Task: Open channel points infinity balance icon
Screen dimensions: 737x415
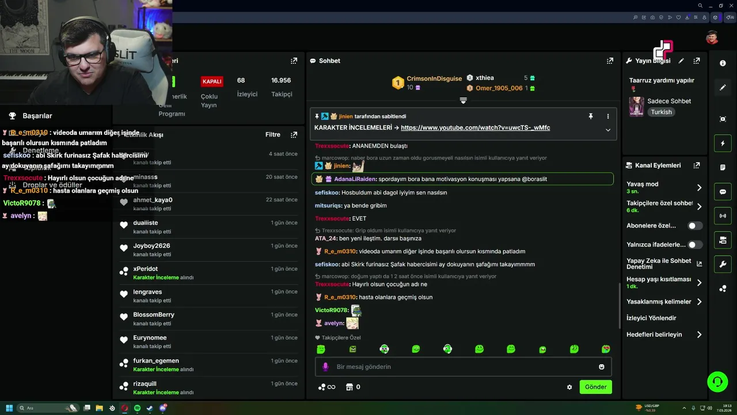Action: (x=326, y=387)
